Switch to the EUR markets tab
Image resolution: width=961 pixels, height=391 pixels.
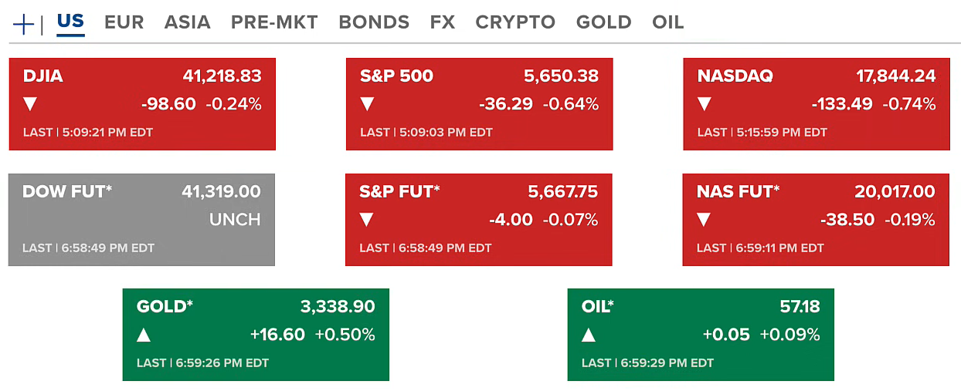click(124, 22)
